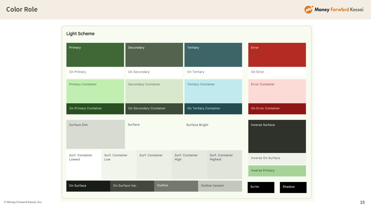Select the Outline gray swatch

pos(176,186)
